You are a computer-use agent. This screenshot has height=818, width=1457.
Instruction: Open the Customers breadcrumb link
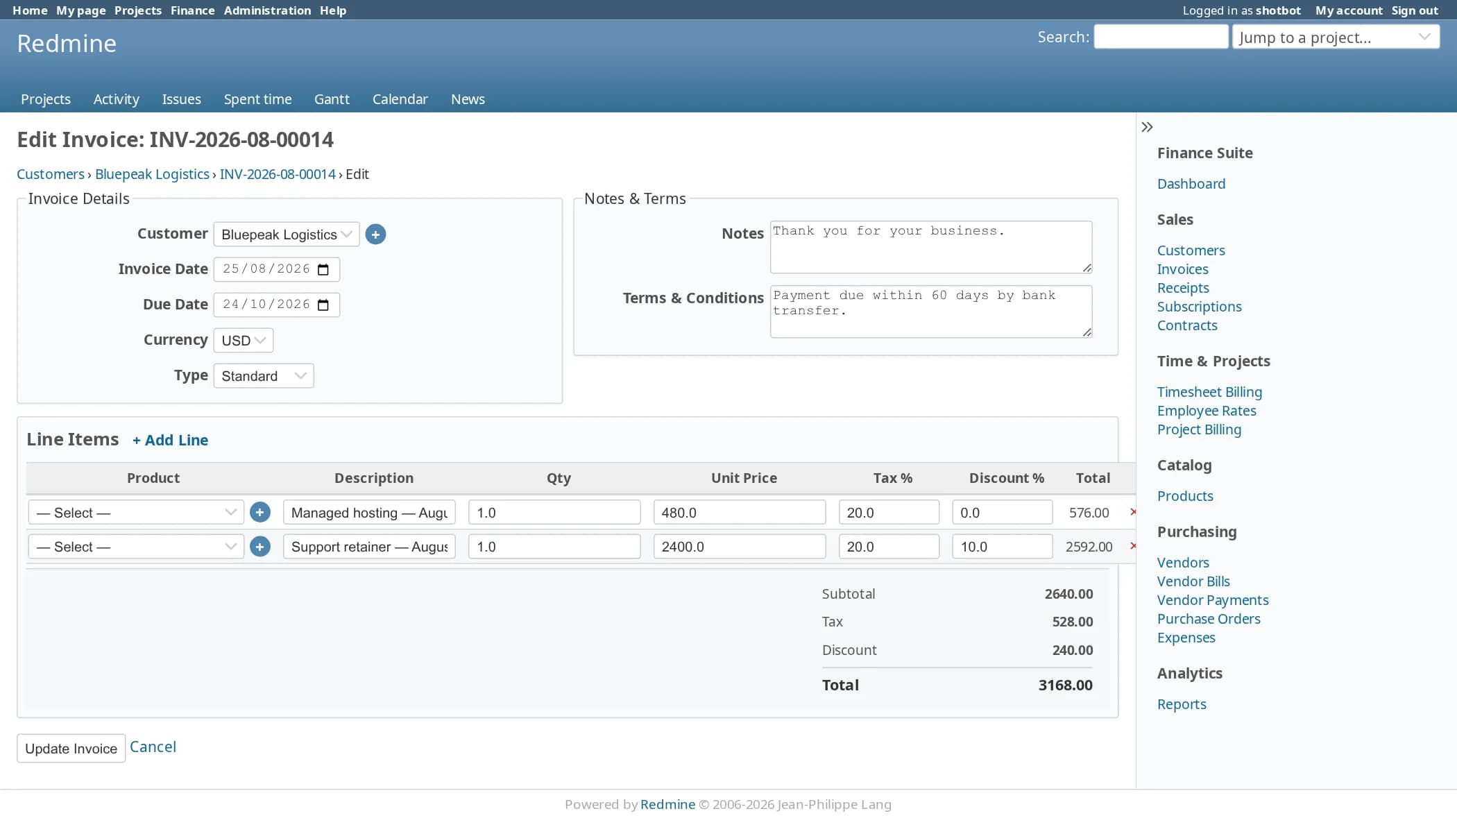51,174
